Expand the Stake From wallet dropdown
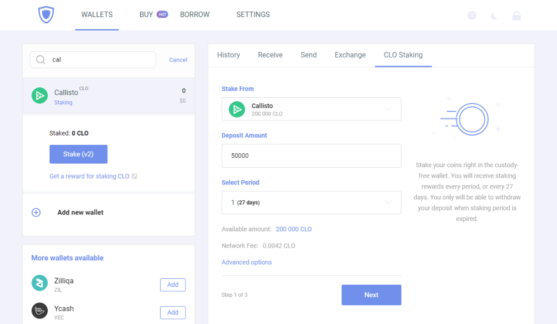The width and height of the screenshot is (557, 324). pyautogui.click(x=311, y=109)
